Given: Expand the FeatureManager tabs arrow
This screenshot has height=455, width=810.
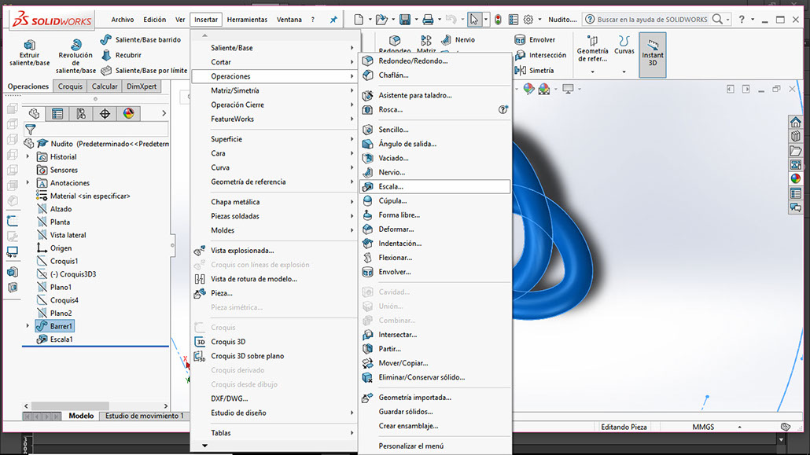Looking at the screenshot, I should pyautogui.click(x=164, y=113).
